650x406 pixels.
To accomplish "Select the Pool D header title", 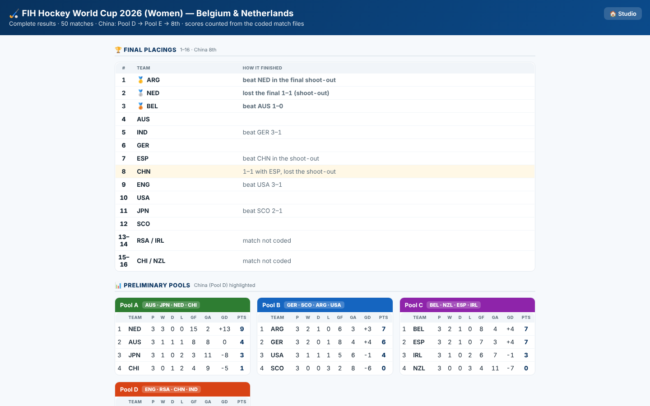I will 129,389.
